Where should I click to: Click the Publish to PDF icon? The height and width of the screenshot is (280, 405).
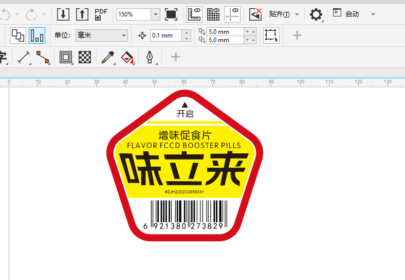[101, 14]
